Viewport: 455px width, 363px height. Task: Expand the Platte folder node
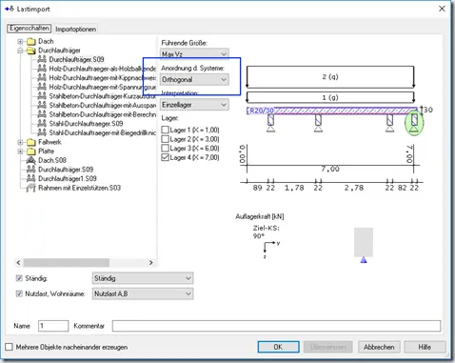(20, 151)
